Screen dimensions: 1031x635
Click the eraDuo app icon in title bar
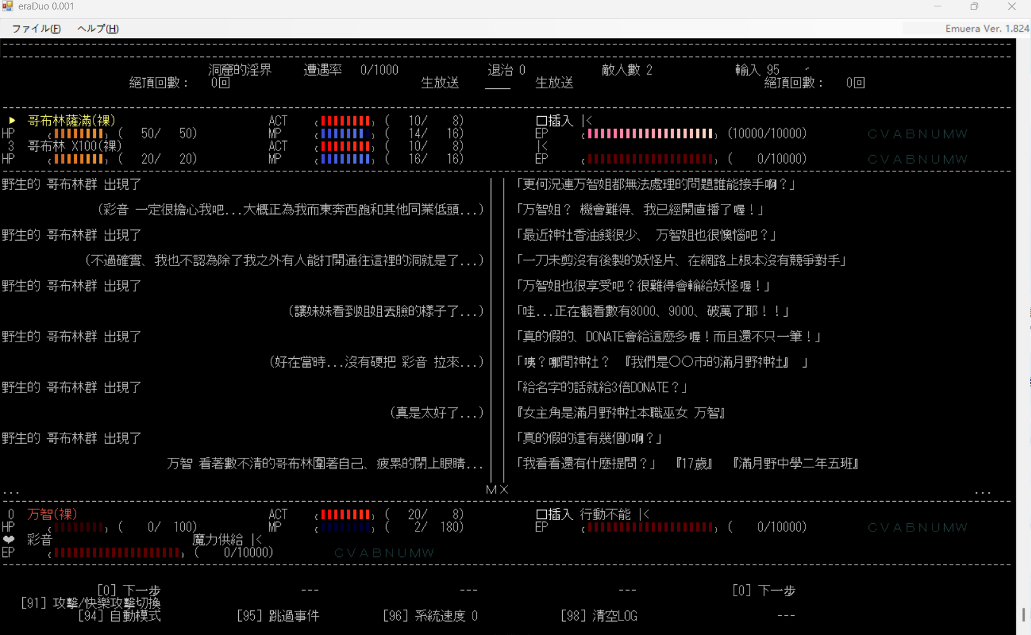7,6
